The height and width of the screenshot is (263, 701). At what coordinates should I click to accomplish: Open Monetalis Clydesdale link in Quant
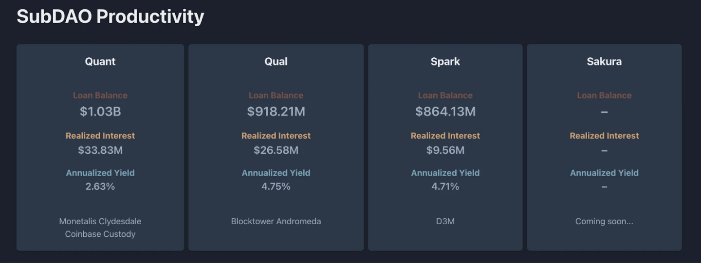click(x=100, y=221)
